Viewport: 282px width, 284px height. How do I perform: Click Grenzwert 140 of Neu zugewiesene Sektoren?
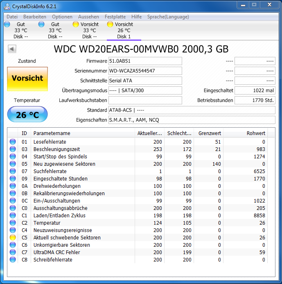click(x=217, y=164)
